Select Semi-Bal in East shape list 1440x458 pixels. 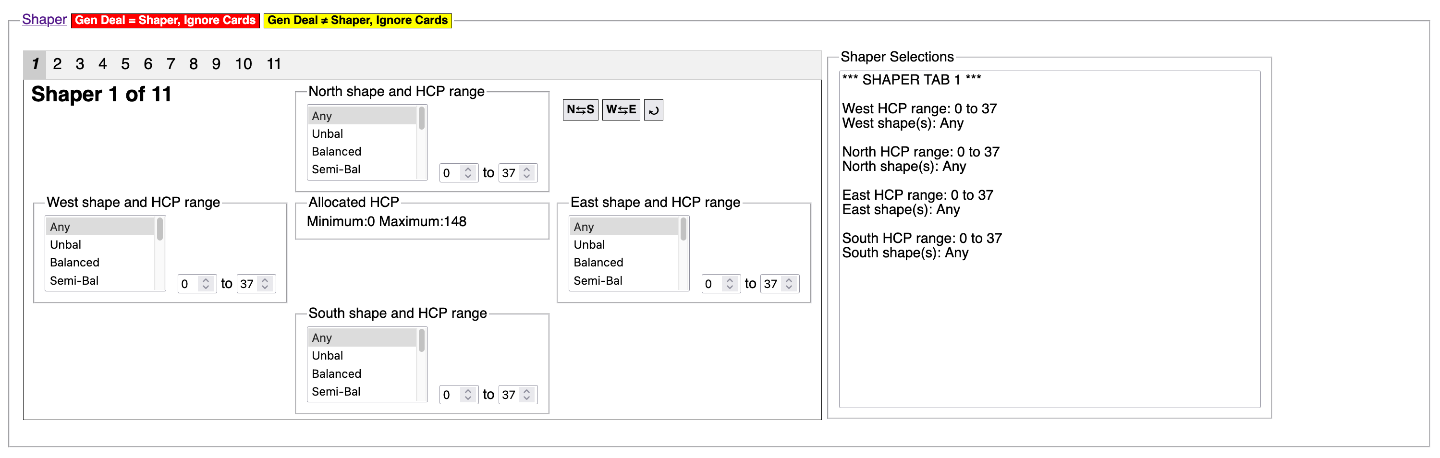point(624,280)
